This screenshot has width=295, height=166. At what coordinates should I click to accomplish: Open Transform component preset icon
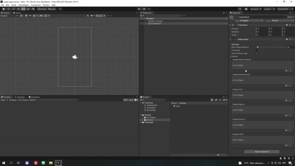[290, 25]
